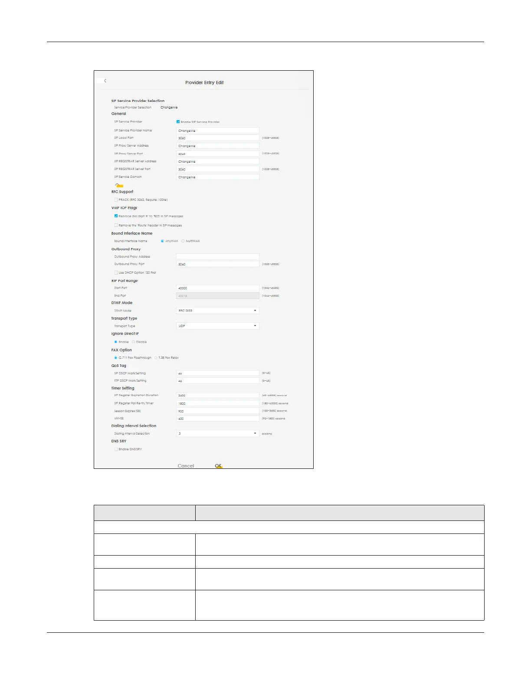Viewport: 531px width, 687px height.
Task: Focus the Outbound Proxy Address field
Action: 218,256
